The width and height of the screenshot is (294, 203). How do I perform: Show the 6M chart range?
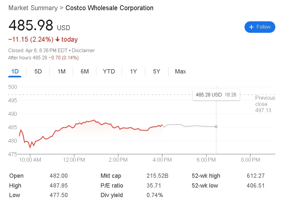pyautogui.click(x=85, y=71)
